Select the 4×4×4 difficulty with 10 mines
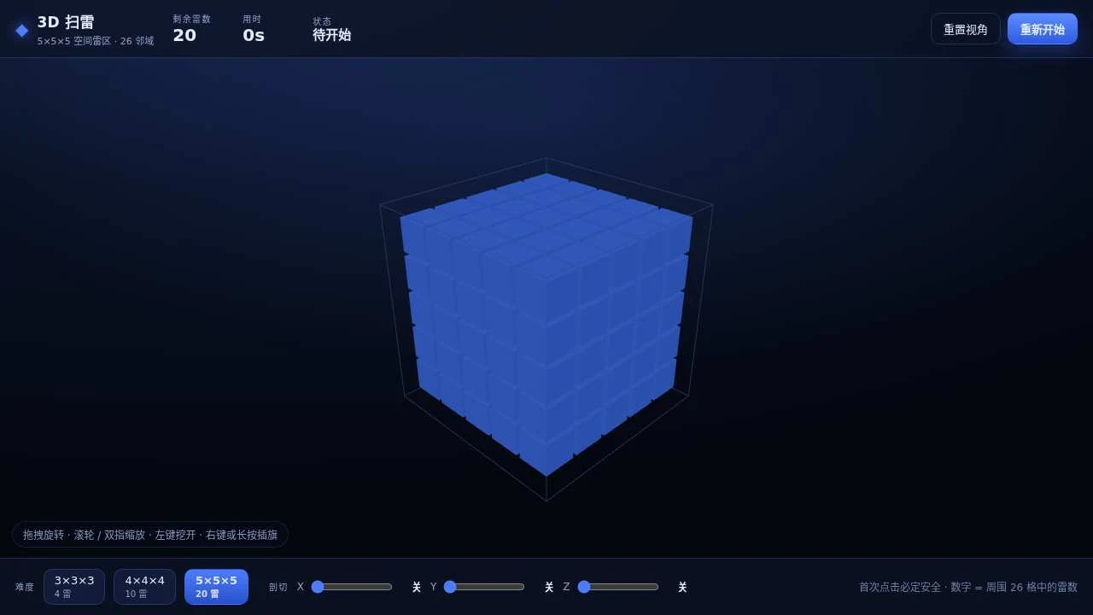The width and height of the screenshot is (1093, 615). point(144,587)
